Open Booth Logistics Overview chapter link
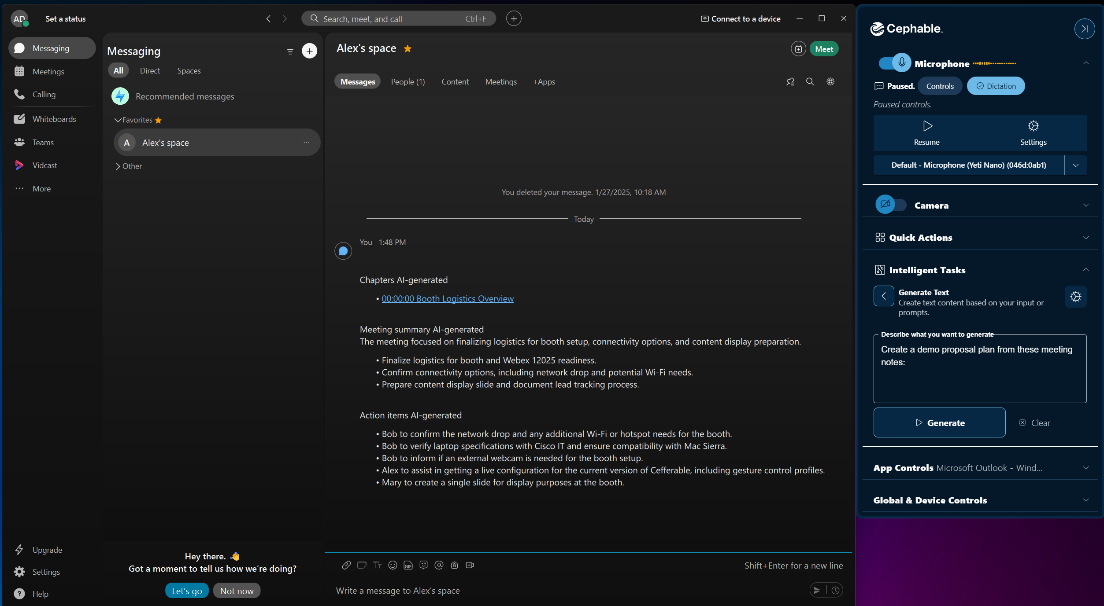1104x606 pixels. (x=447, y=299)
